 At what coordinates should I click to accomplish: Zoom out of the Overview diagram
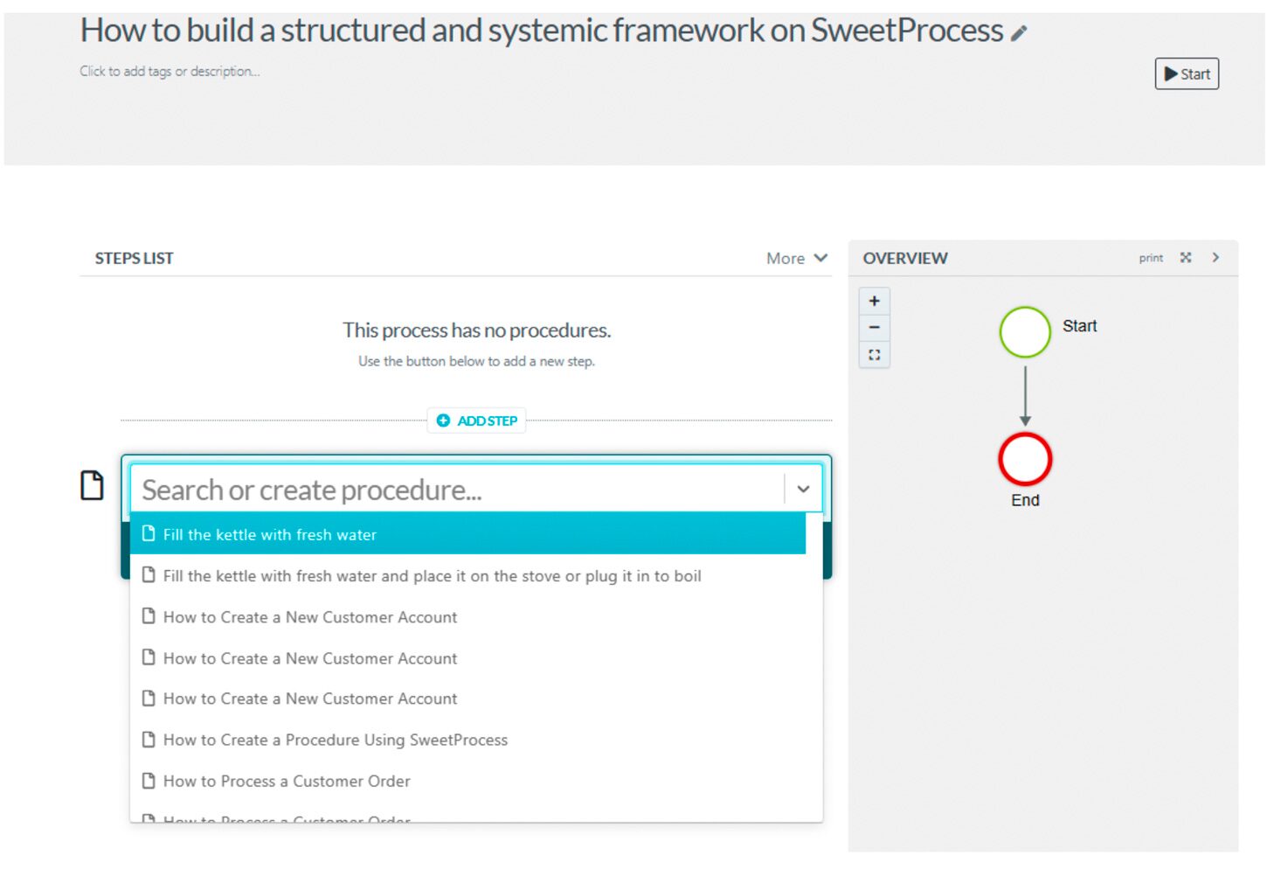click(x=874, y=327)
